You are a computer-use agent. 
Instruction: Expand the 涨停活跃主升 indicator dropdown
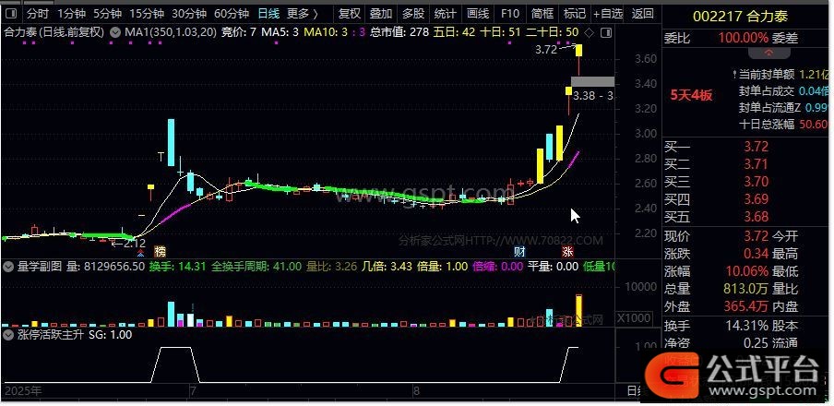coord(7,335)
